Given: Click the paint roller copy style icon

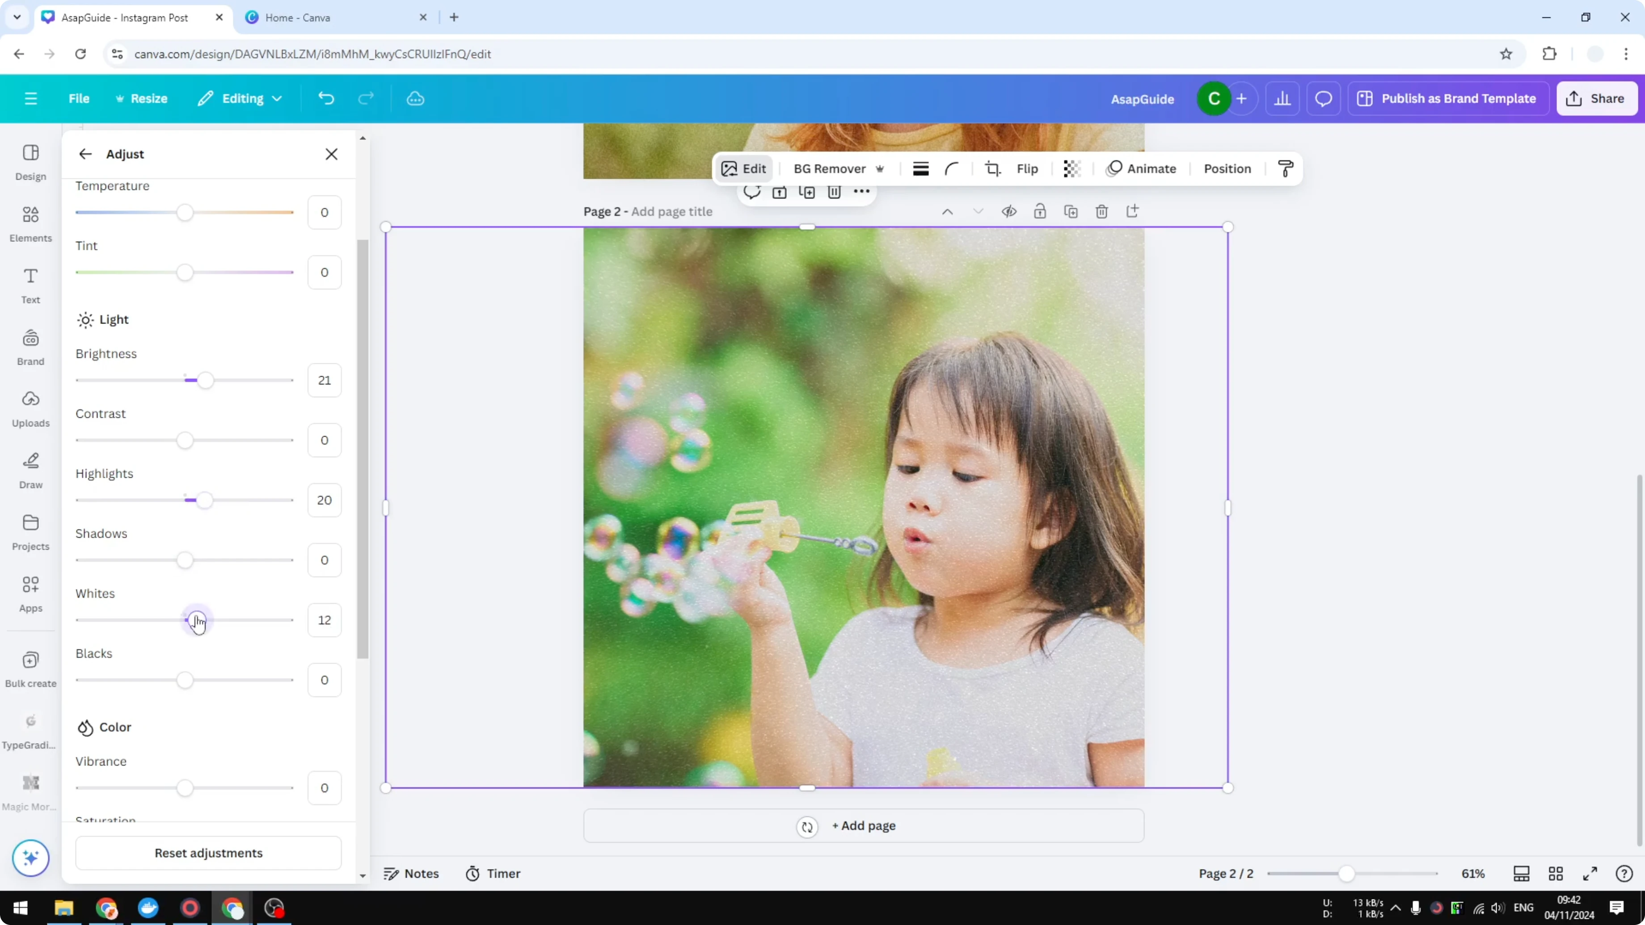Looking at the screenshot, I should pos(1286,168).
